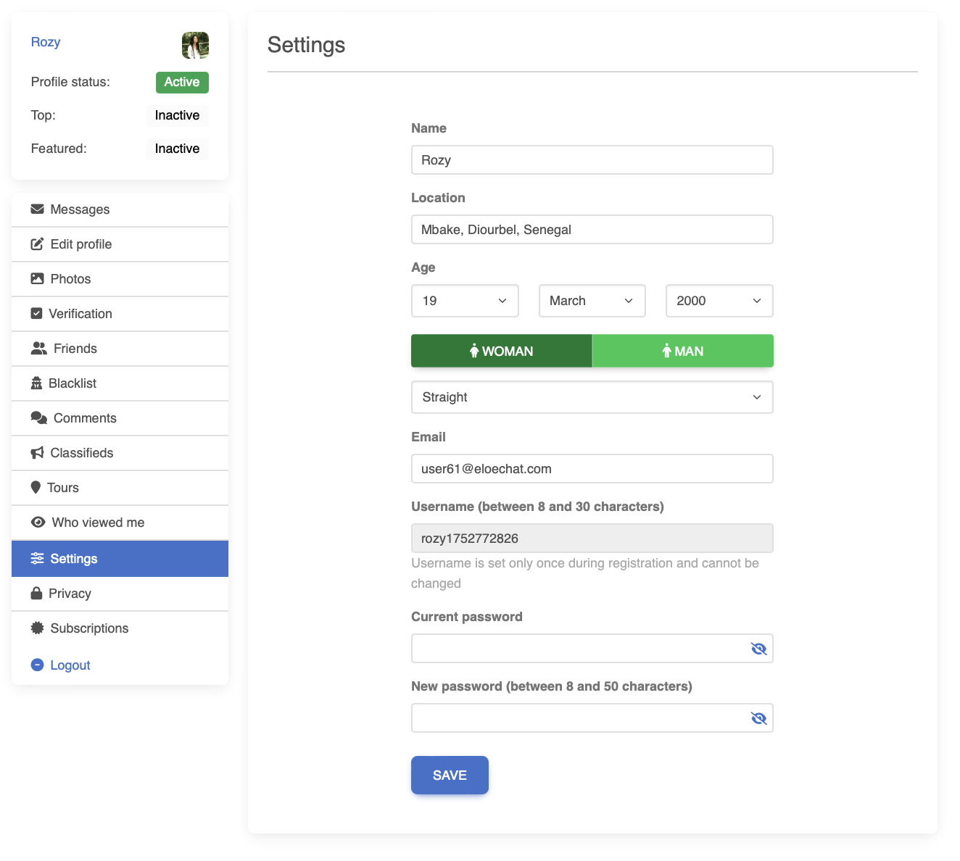Open Who viewed me page
This screenshot has height=861, width=960.
coord(120,523)
